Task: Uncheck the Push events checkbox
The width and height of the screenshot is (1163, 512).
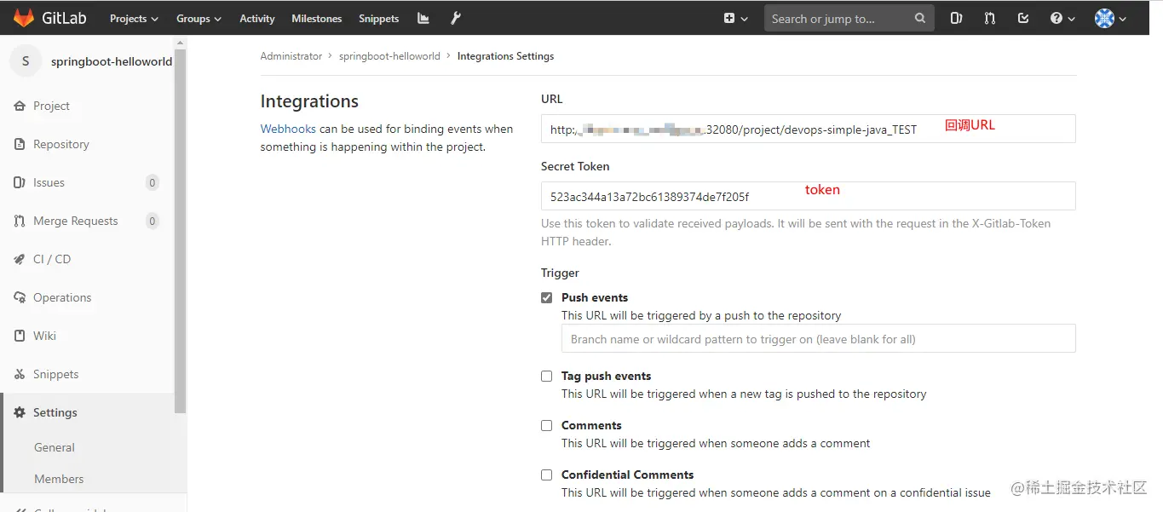Action: tap(547, 297)
